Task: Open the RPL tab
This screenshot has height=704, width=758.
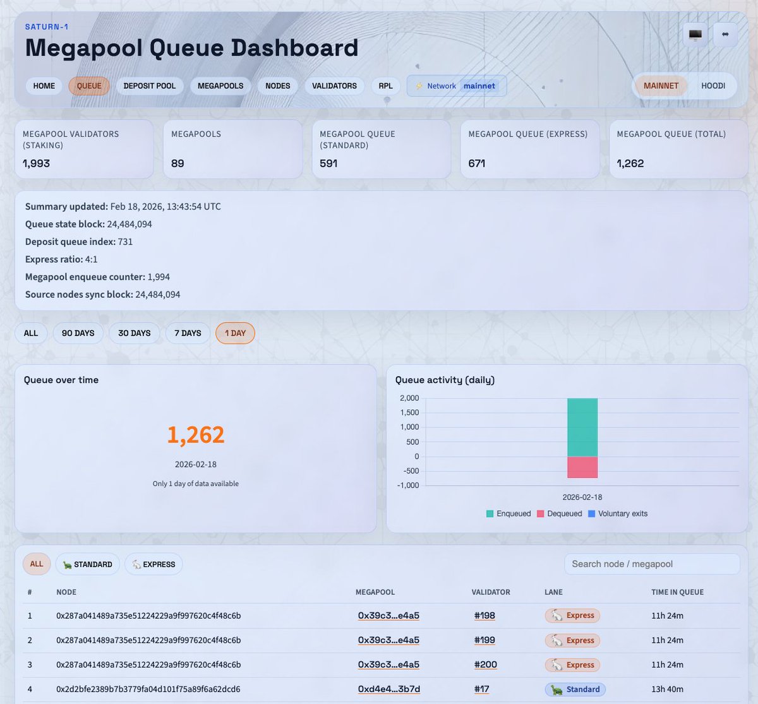Action: [x=385, y=86]
